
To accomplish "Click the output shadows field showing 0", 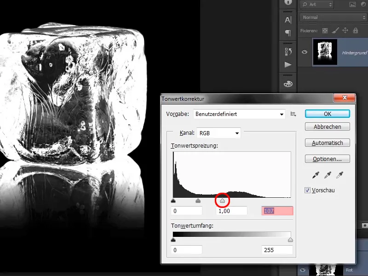I will click(187, 250).
